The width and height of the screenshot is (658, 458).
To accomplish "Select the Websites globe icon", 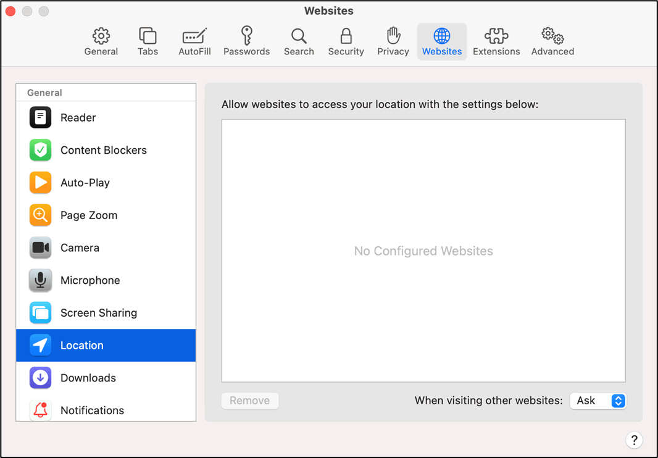I will (x=442, y=36).
